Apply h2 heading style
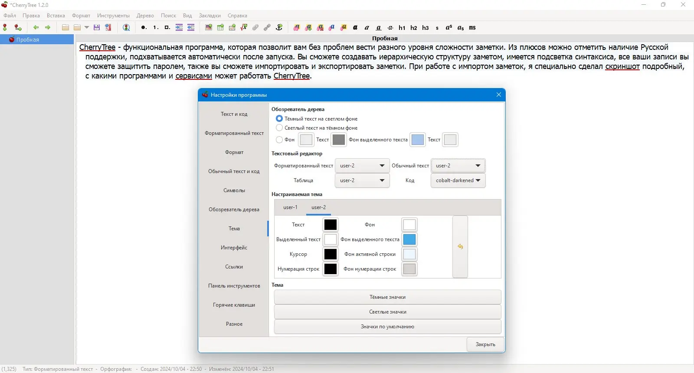Image resolution: width=694 pixels, height=373 pixels. click(x=414, y=27)
